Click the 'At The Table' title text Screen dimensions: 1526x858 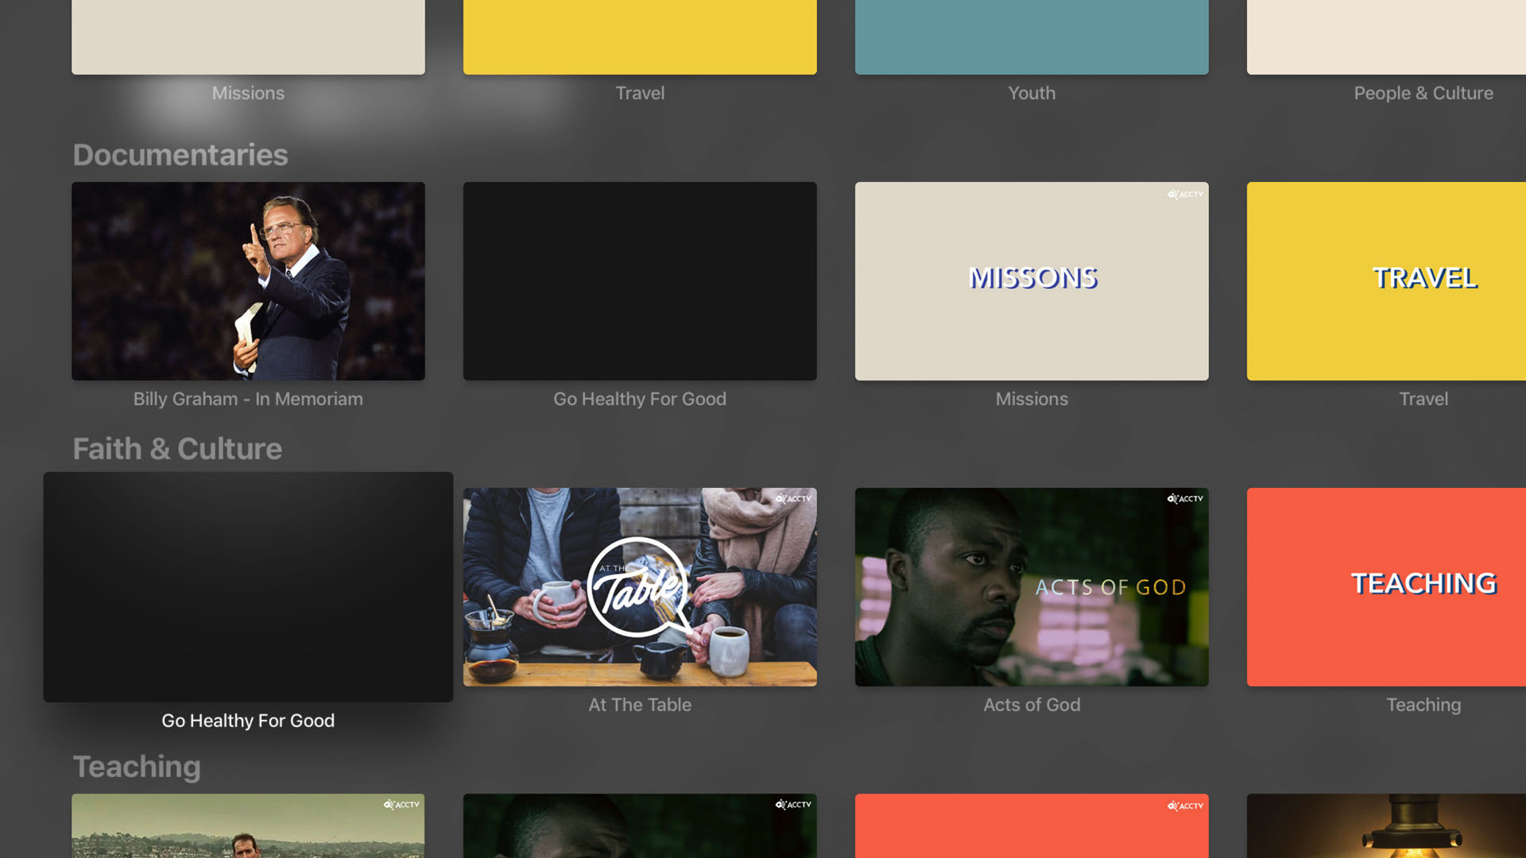(640, 705)
